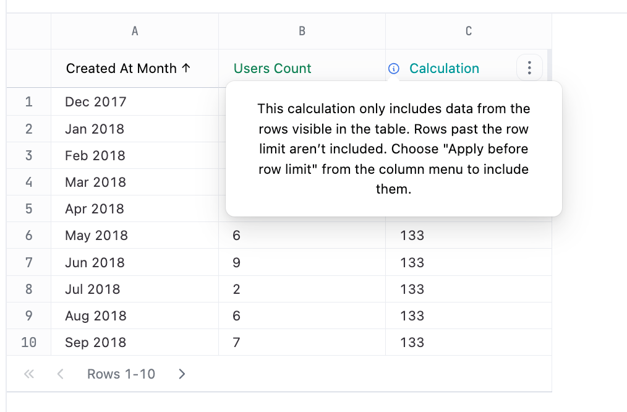Jump to the first page of rows
Image resolution: width=627 pixels, height=412 pixels.
29,374
